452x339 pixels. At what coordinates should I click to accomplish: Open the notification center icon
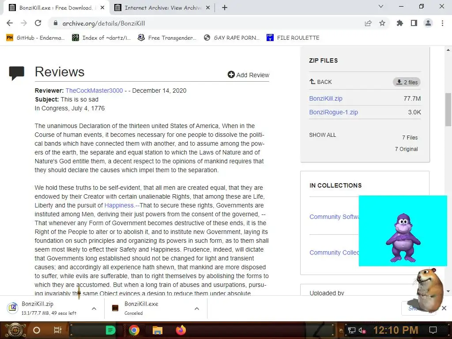pyautogui.click(x=433, y=330)
